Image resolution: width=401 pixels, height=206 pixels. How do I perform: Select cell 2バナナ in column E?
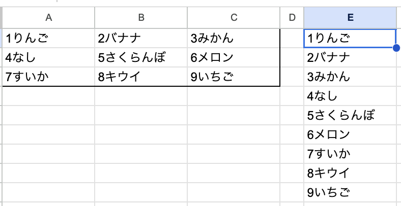pos(350,57)
